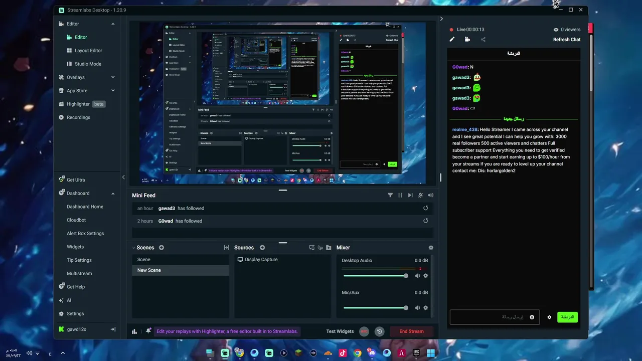Viewport: 642px width, 361px height.
Task: Filter Mini Feed events
Action: tap(390, 196)
